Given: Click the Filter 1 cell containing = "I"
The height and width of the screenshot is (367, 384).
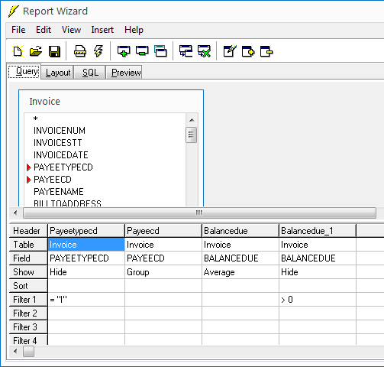Looking at the screenshot, I should pos(86,300).
